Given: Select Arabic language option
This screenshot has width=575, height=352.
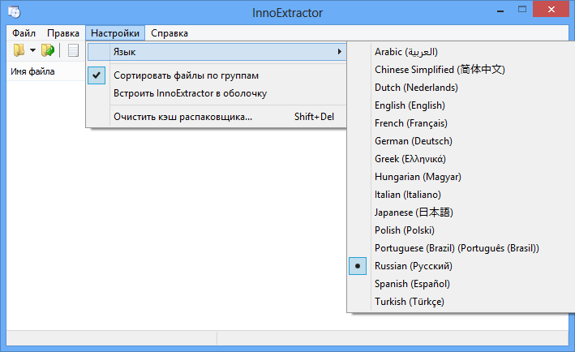Looking at the screenshot, I should pos(406,52).
